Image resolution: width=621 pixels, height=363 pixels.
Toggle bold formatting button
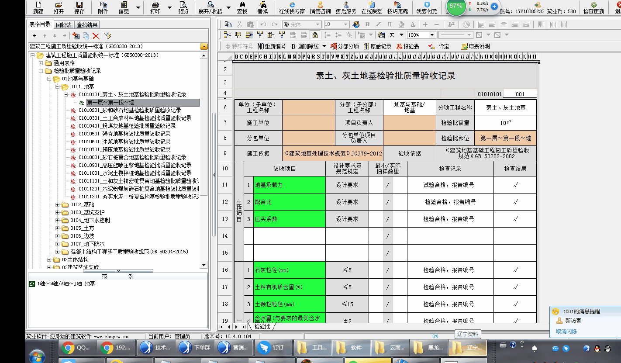click(x=367, y=24)
